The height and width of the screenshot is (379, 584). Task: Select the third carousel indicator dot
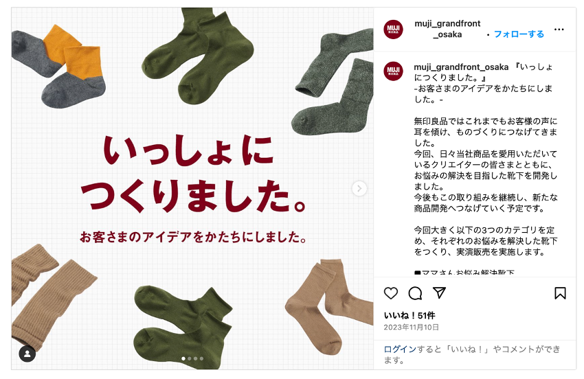[x=196, y=358]
